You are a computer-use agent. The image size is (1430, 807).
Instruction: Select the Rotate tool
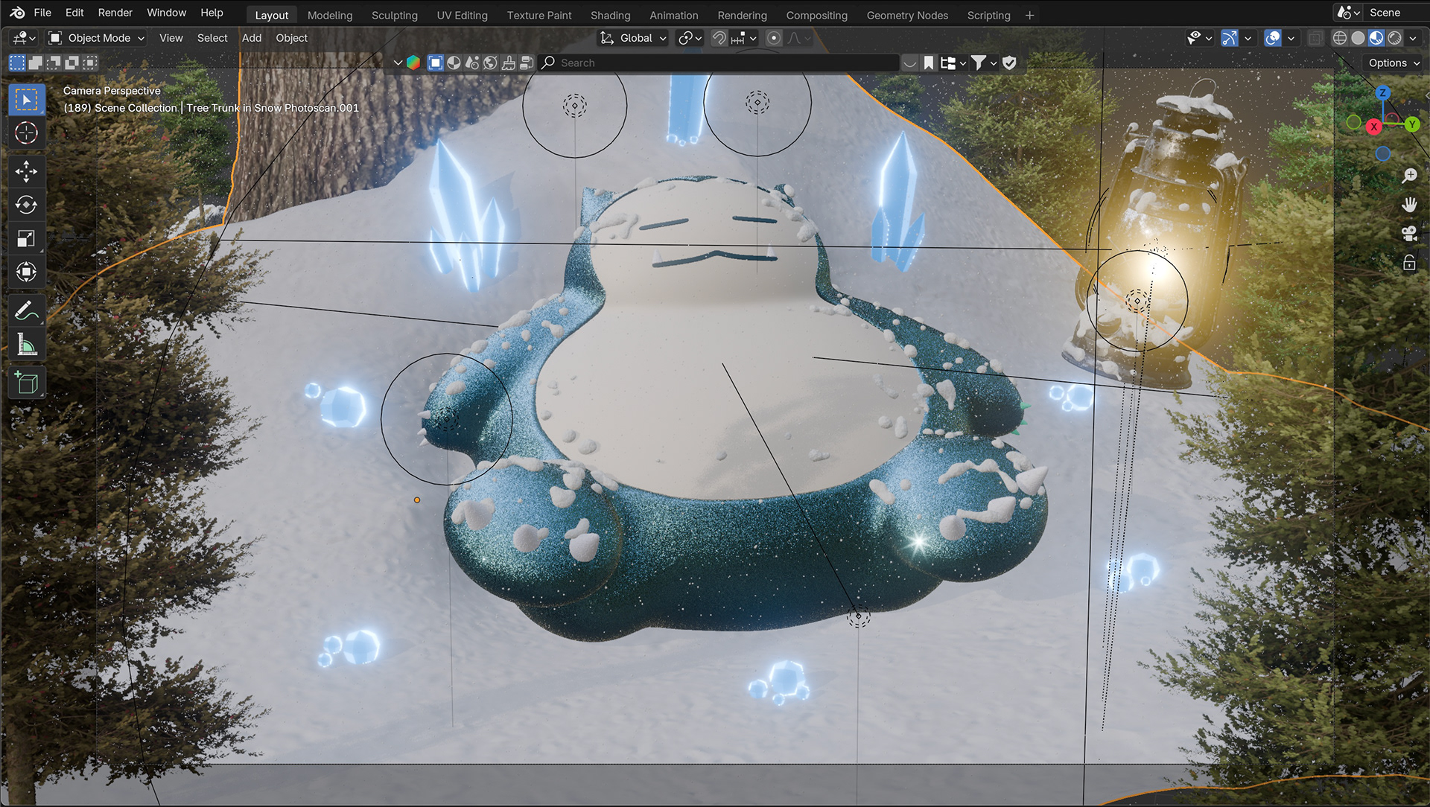26,205
